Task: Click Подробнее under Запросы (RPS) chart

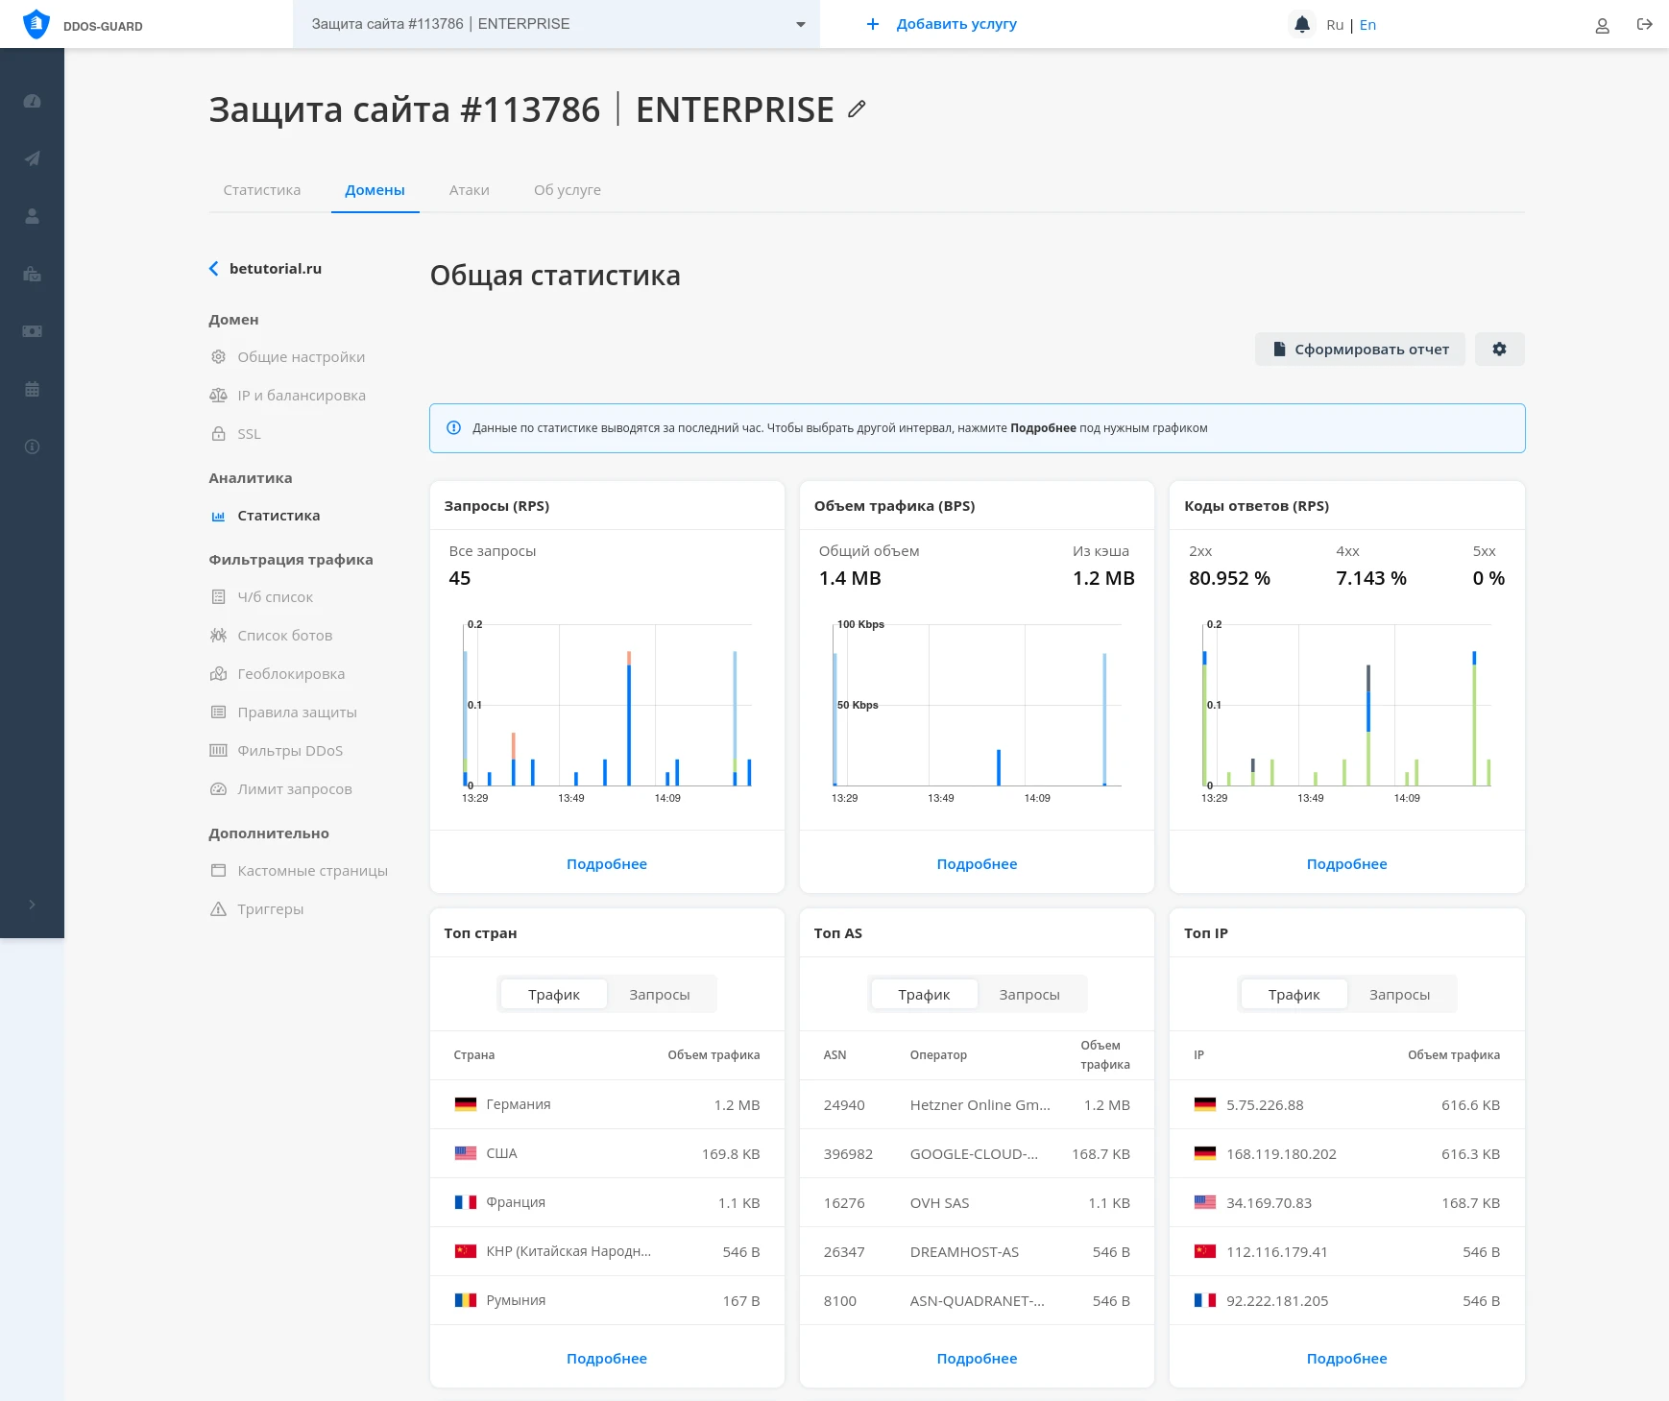Action: pyautogui.click(x=606, y=864)
